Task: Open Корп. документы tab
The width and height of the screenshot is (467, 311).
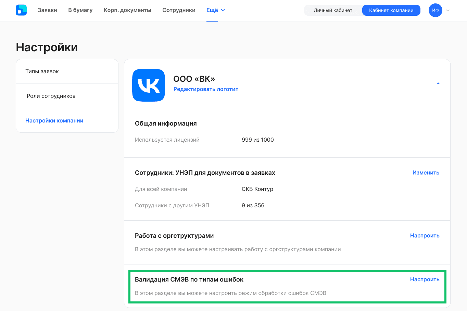Action: coord(127,10)
